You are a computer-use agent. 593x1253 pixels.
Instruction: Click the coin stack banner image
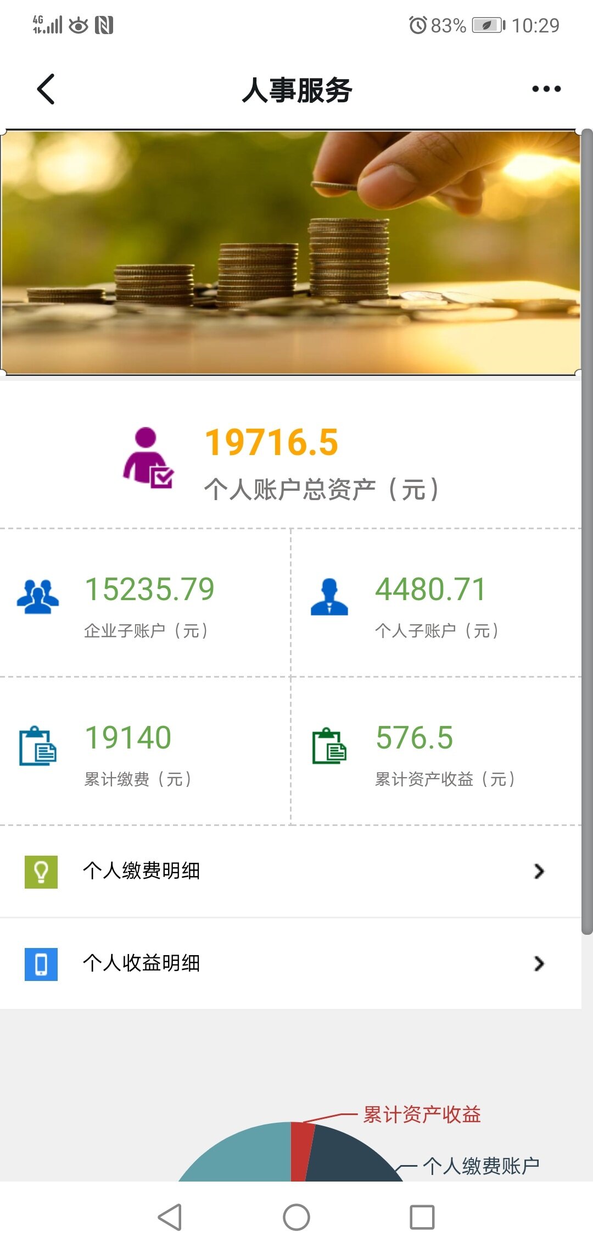tap(290, 253)
